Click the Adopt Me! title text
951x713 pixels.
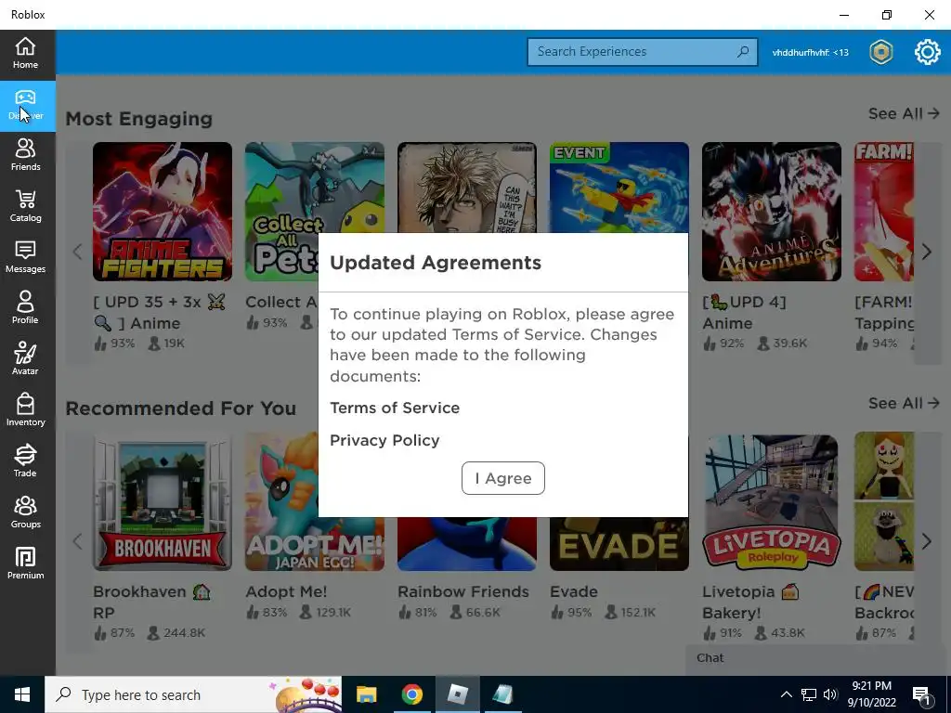coord(286,591)
